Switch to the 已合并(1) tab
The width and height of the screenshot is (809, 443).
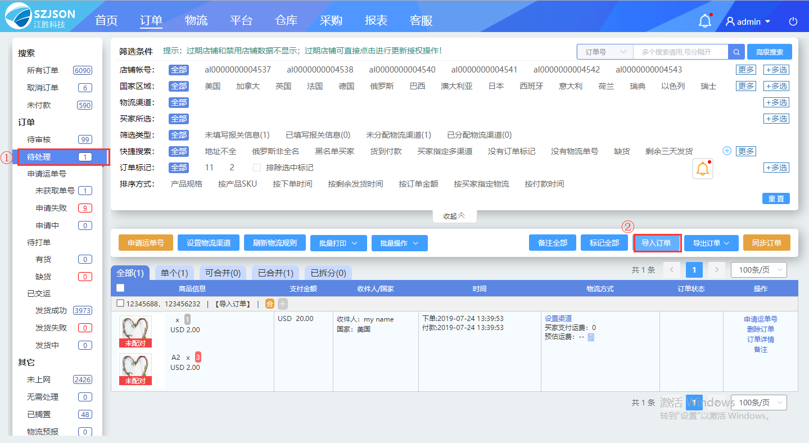pyautogui.click(x=275, y=273)
